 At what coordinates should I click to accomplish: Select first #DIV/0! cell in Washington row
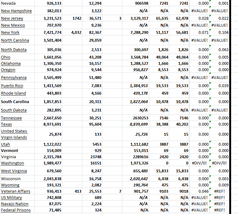point(199,163)
